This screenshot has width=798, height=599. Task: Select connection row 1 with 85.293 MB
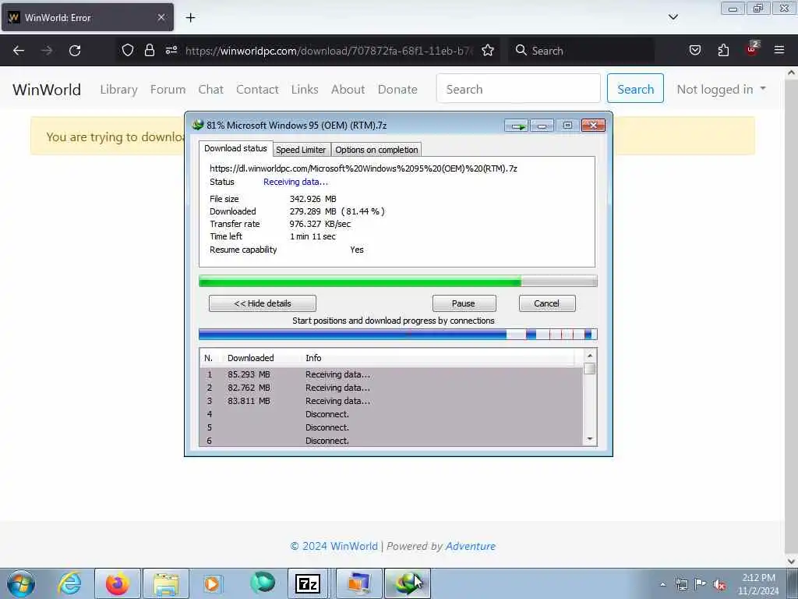[391, 374]
